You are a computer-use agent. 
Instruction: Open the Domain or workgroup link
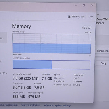click(x=9, y=105)
